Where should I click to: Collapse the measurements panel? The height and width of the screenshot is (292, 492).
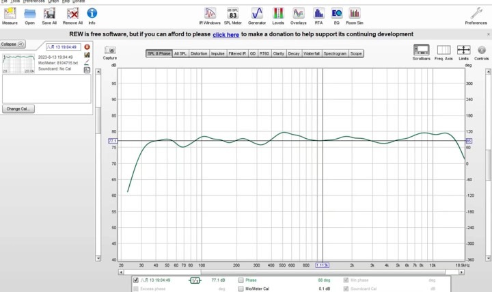point(12,44)
